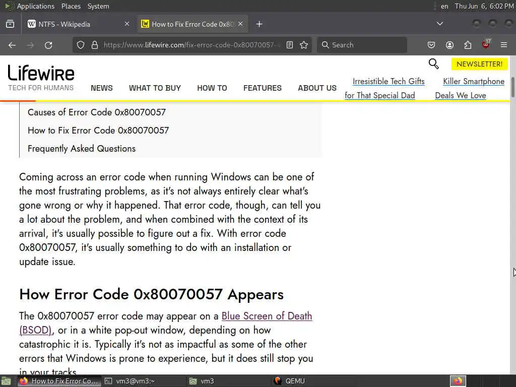Toggle reader view icon in address bar
This screenshot has height=387, width=516.
click(290, 45)
